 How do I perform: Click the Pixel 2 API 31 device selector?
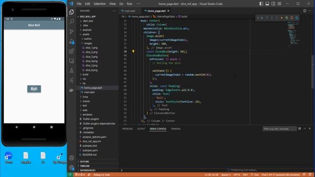[x=281, y=175]
